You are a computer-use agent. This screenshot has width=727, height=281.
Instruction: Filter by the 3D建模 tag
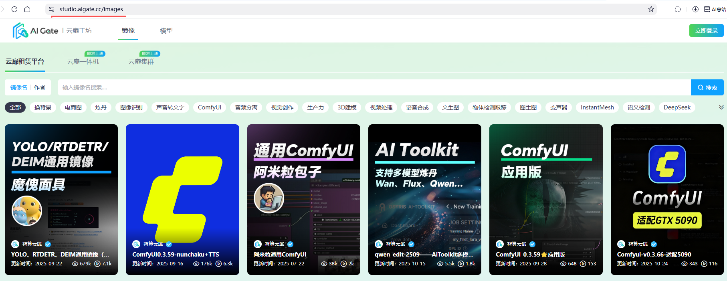click(x=347, y=107)
